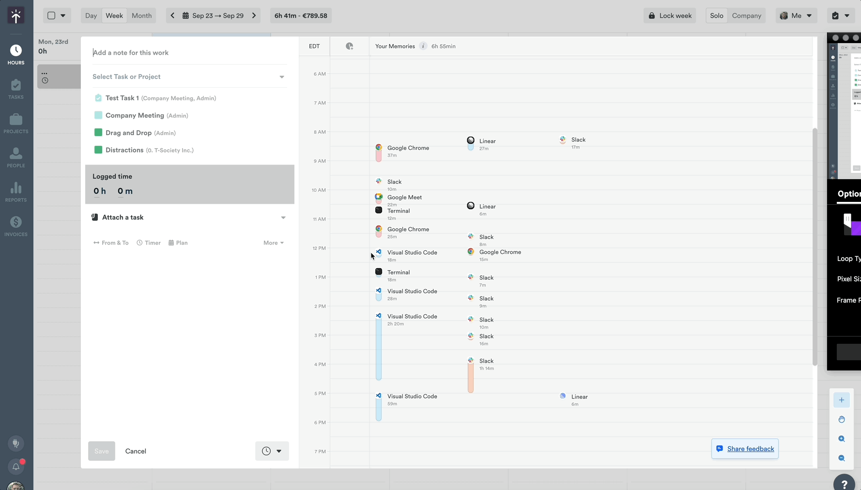Open the notifications bell
This screenshot has height=490, width=861.
16,467
